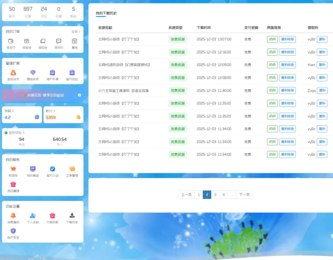Viewport: 333px width, 260px height.
Task: Click 访问 on the first download row
Action: (272, 39)
